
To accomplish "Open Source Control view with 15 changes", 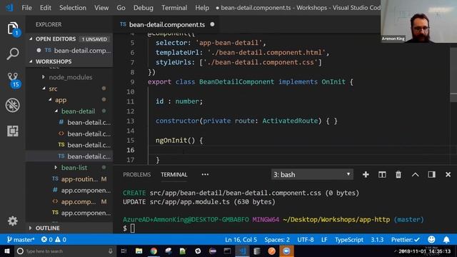I will coord(13,80).
